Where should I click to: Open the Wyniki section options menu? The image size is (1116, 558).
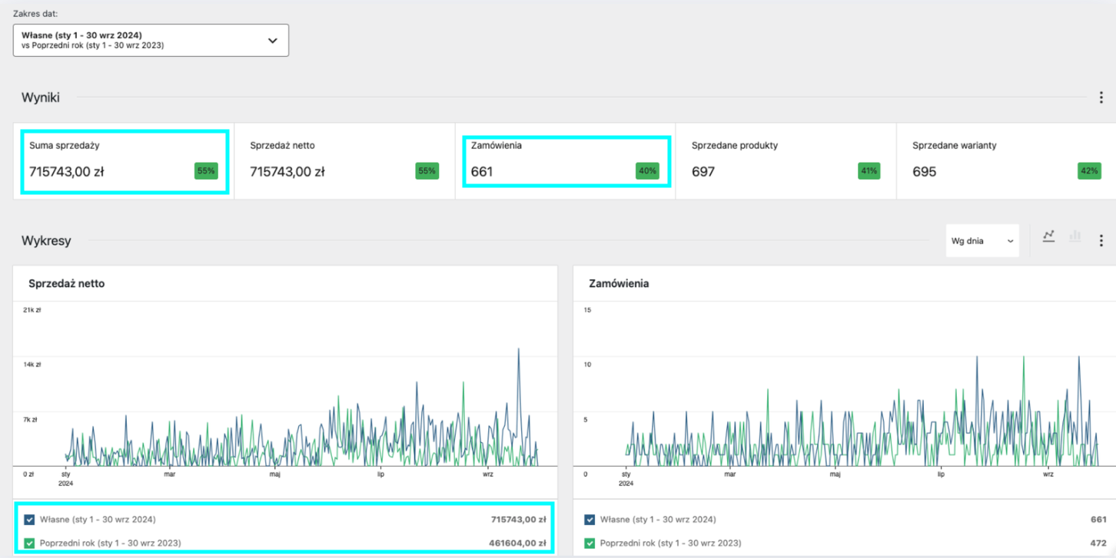(x=1101, y=97)
